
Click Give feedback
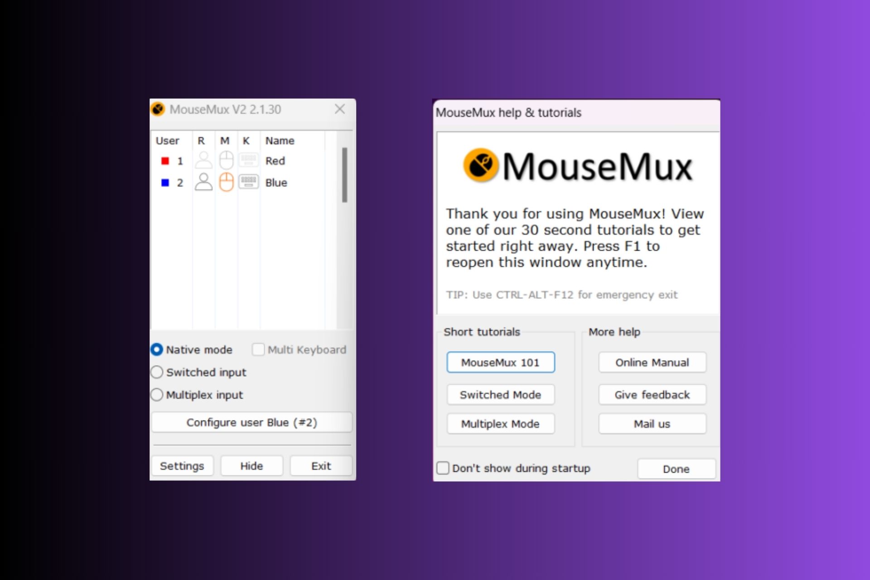click(x=652, y=395)
